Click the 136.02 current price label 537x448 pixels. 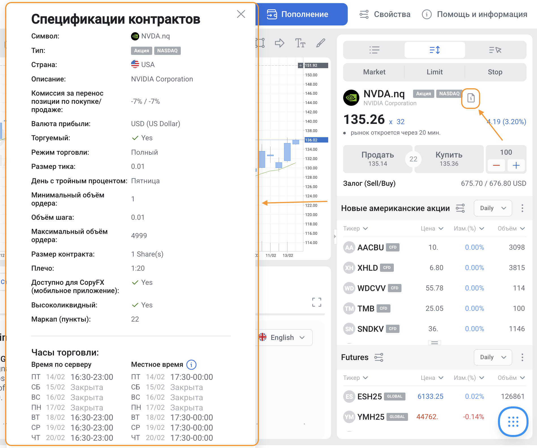coord(316,140)
